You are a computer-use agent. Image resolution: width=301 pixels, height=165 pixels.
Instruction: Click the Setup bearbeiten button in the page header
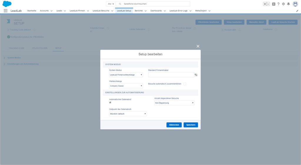click(234, 22)
